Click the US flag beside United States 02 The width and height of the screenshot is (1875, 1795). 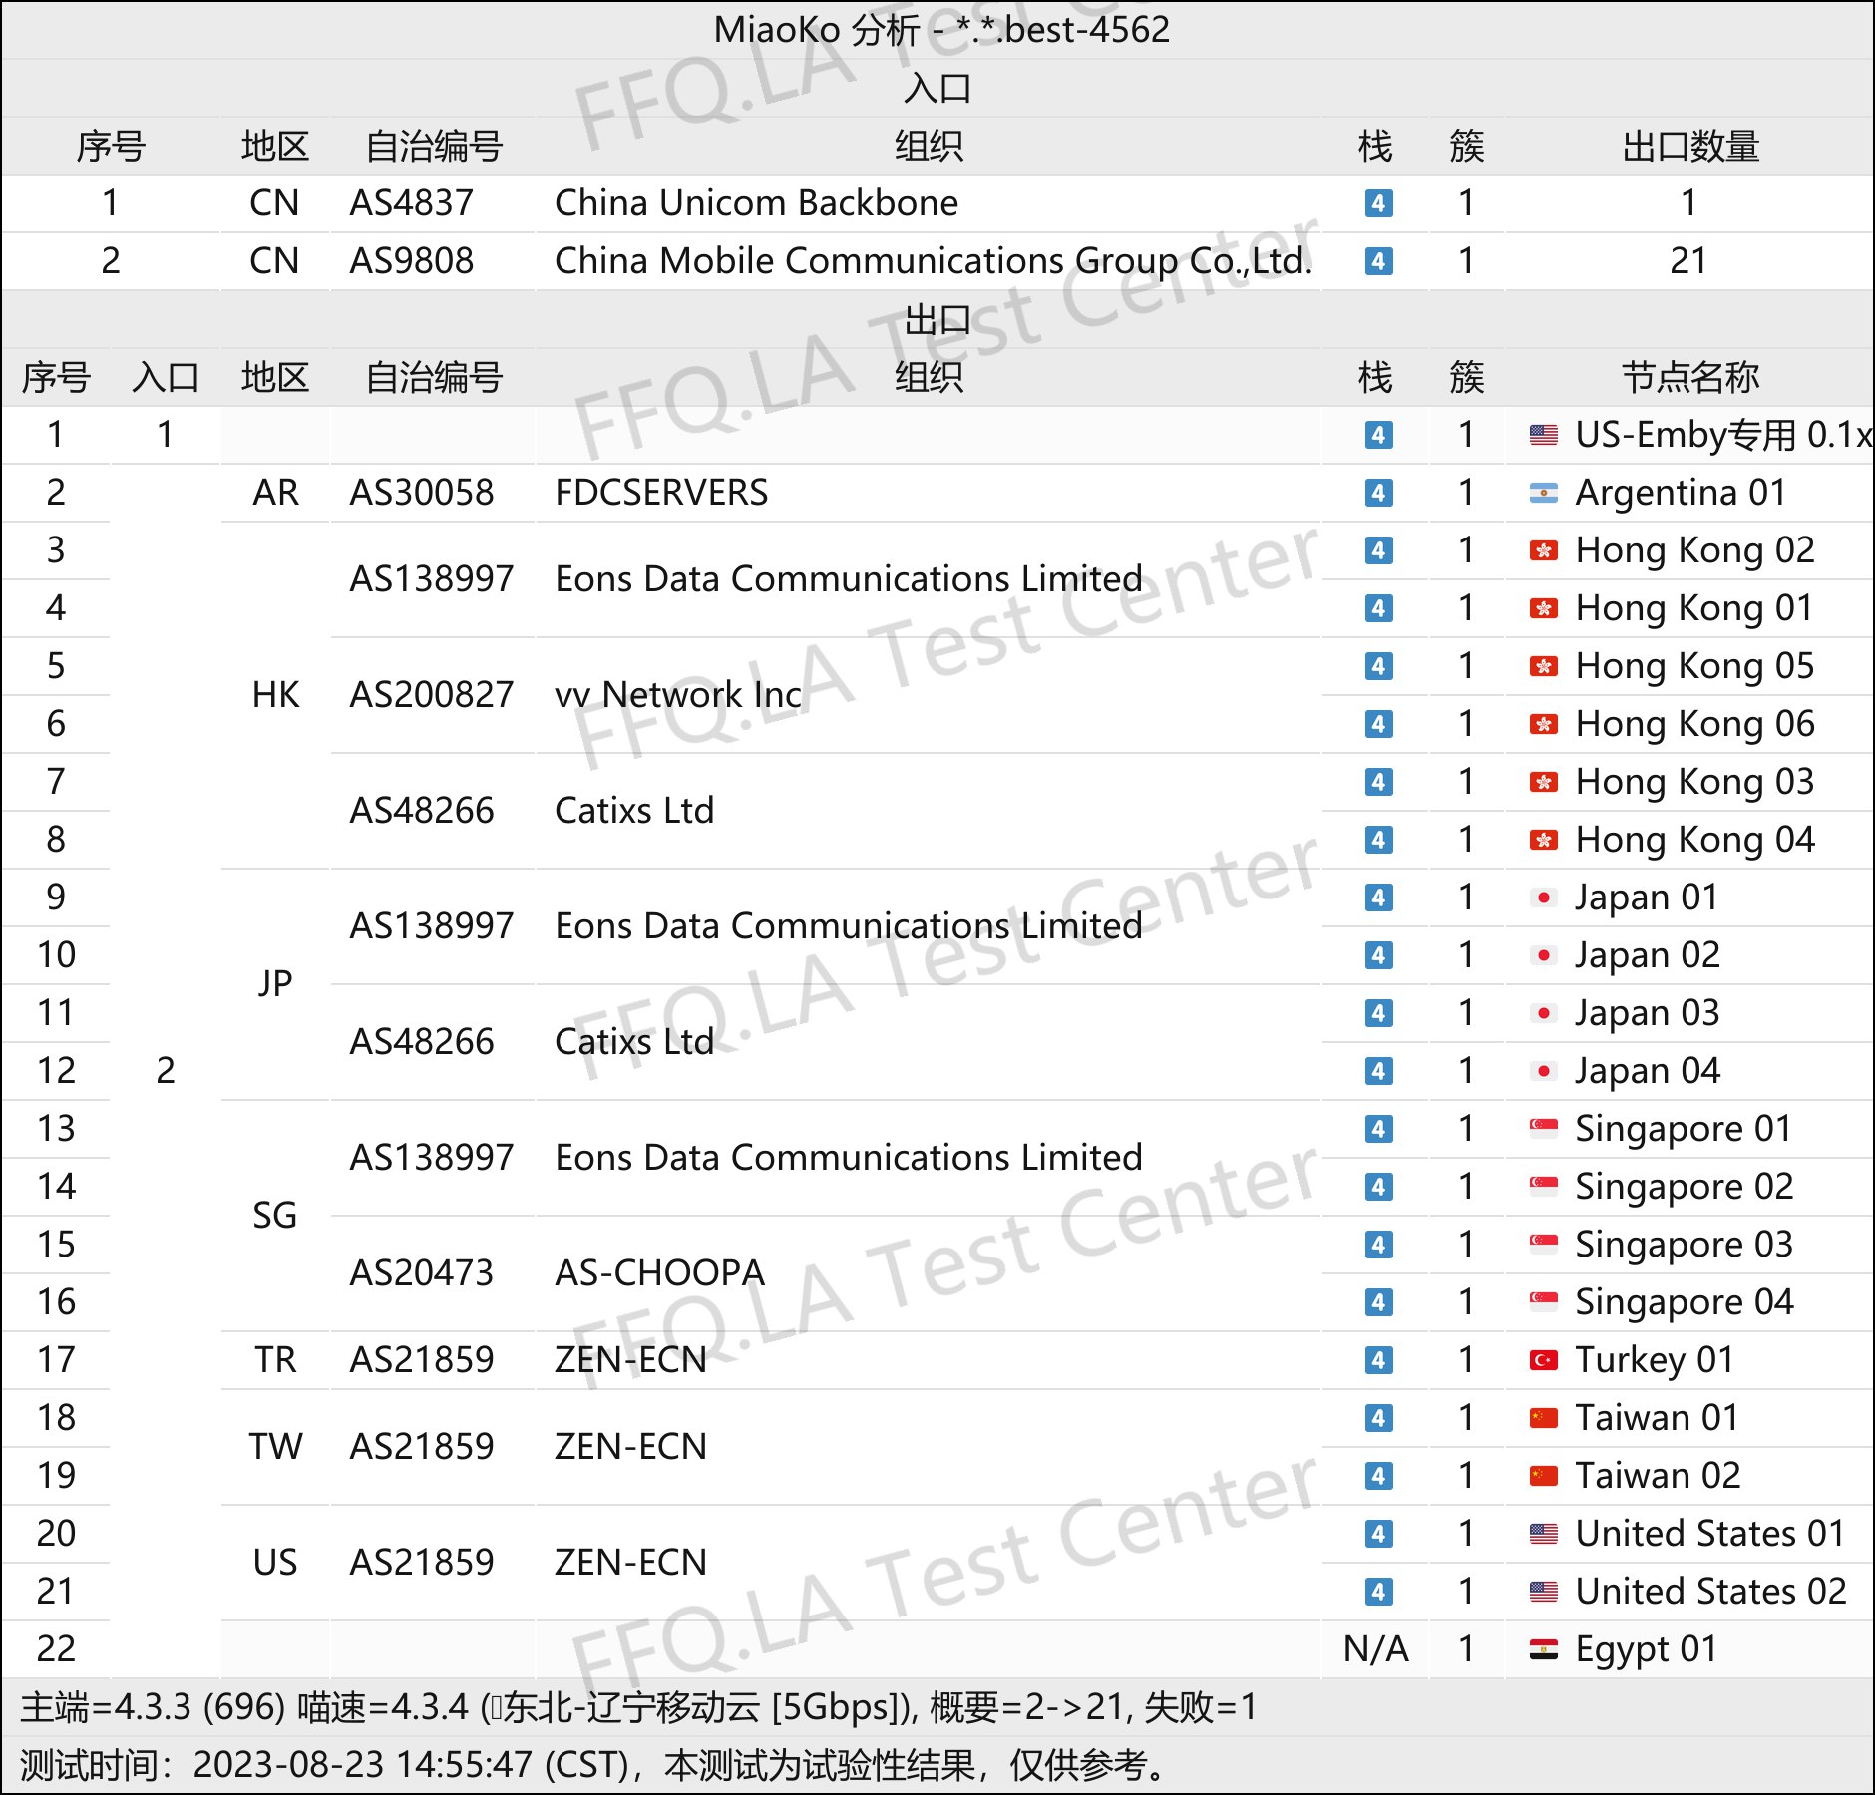[1543, 1592]
